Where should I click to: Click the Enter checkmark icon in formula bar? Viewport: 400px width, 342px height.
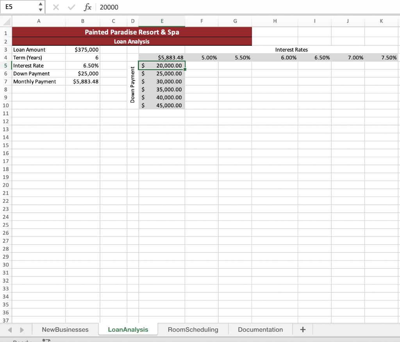(x=71, y=7)
